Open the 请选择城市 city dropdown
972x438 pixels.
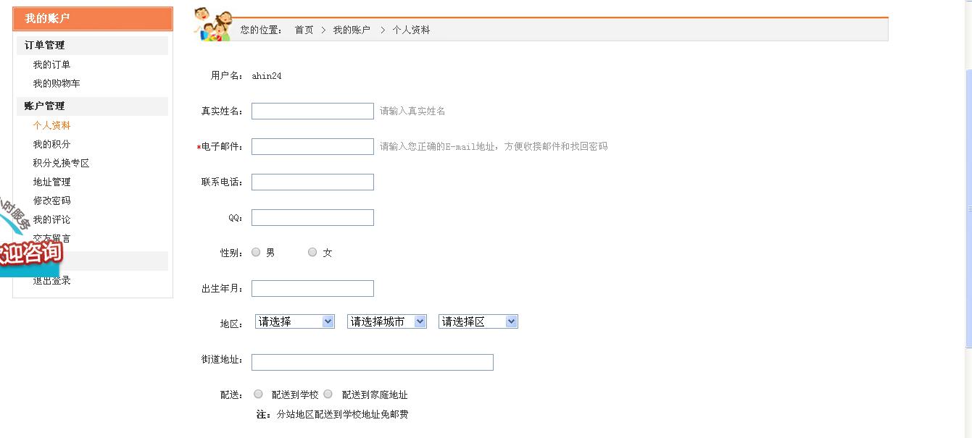pos(386,321)
